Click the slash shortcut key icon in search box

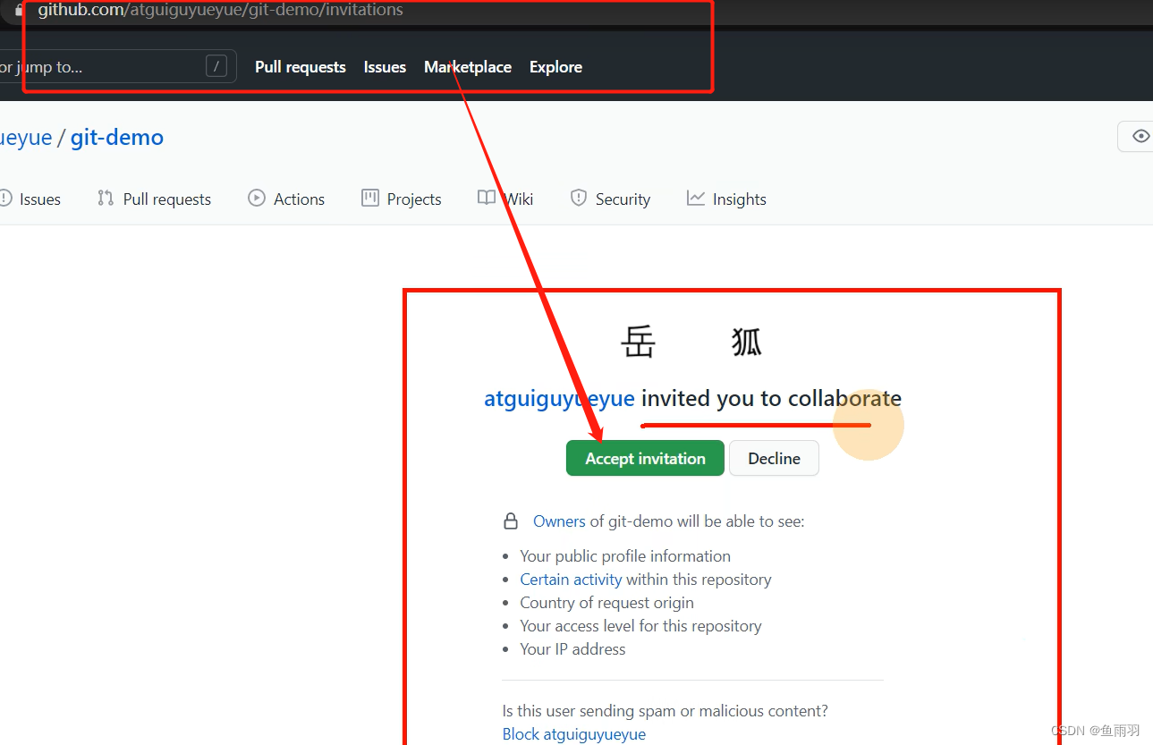tap(216, 66)
